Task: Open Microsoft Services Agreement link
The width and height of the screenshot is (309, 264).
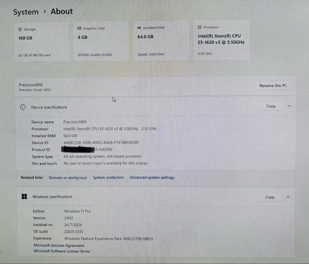Action: [x=59, y=245]
